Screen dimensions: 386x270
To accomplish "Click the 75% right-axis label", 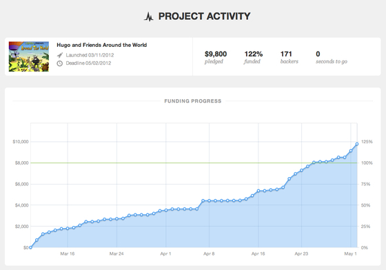I will click(x=365, y=184).
